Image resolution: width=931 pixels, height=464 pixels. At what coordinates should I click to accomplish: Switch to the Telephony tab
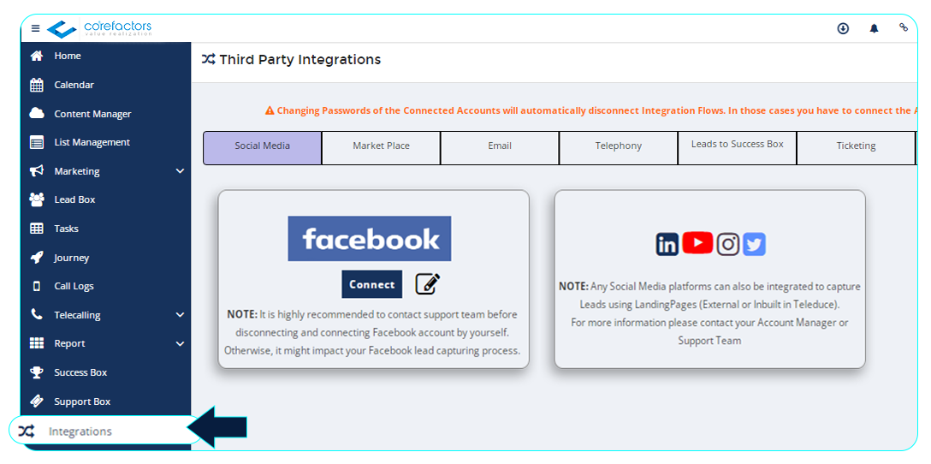click(619, 148)
